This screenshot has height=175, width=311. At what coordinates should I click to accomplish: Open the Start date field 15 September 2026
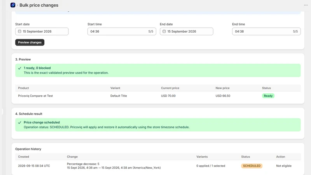tap(42, 31)
